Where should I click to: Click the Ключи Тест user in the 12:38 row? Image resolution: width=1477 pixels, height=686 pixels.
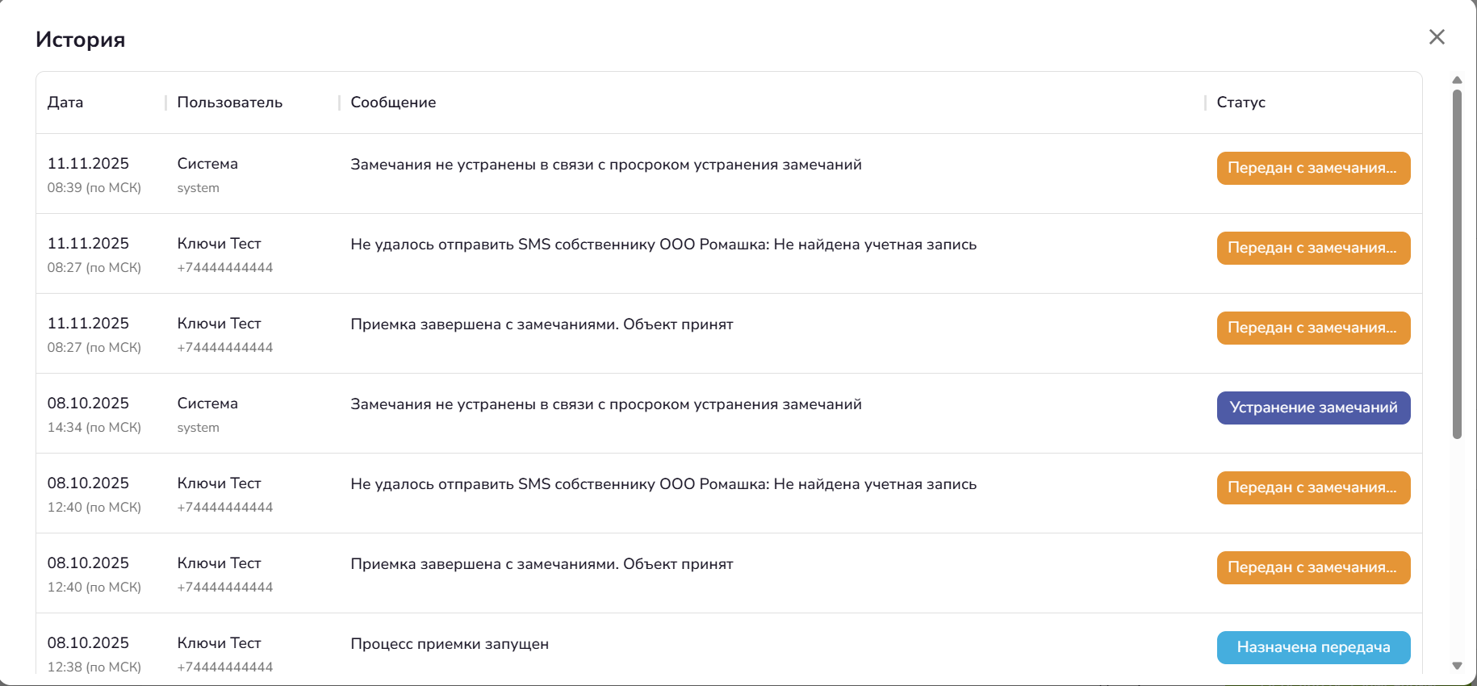tap(219, 643)
